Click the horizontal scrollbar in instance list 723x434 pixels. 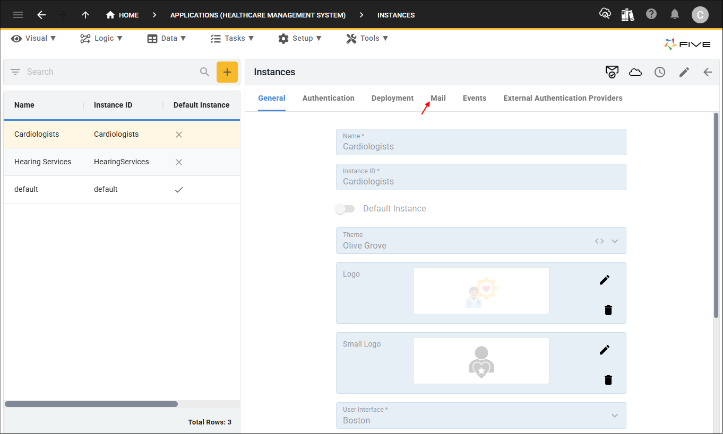(91, 404)
